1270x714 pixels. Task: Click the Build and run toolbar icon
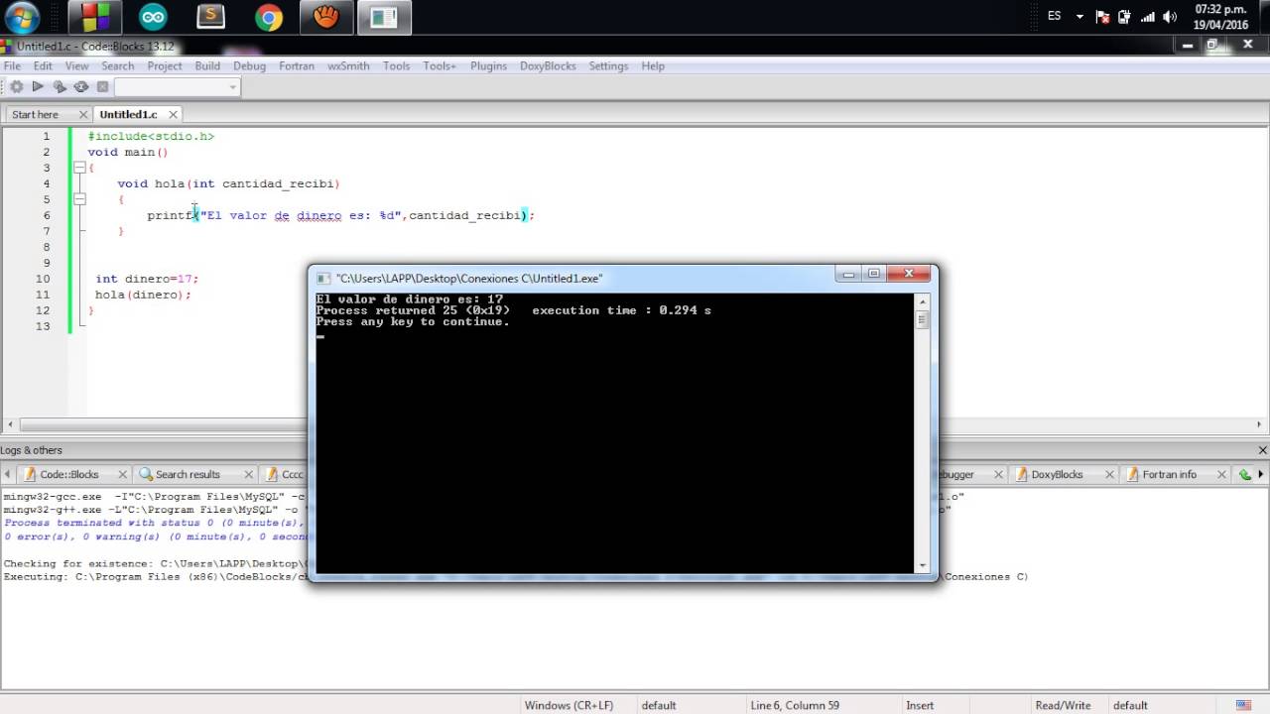(60, 87)
